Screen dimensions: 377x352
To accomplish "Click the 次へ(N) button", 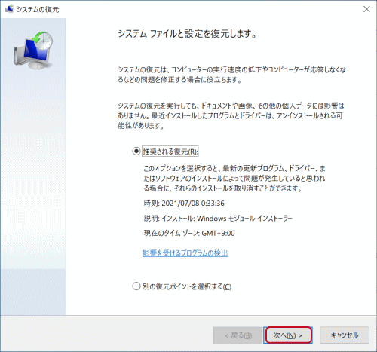I will pos(288,335).
